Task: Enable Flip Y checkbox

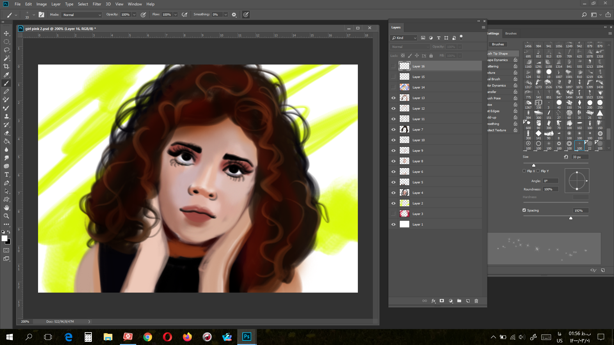Action: coord(538,171)
